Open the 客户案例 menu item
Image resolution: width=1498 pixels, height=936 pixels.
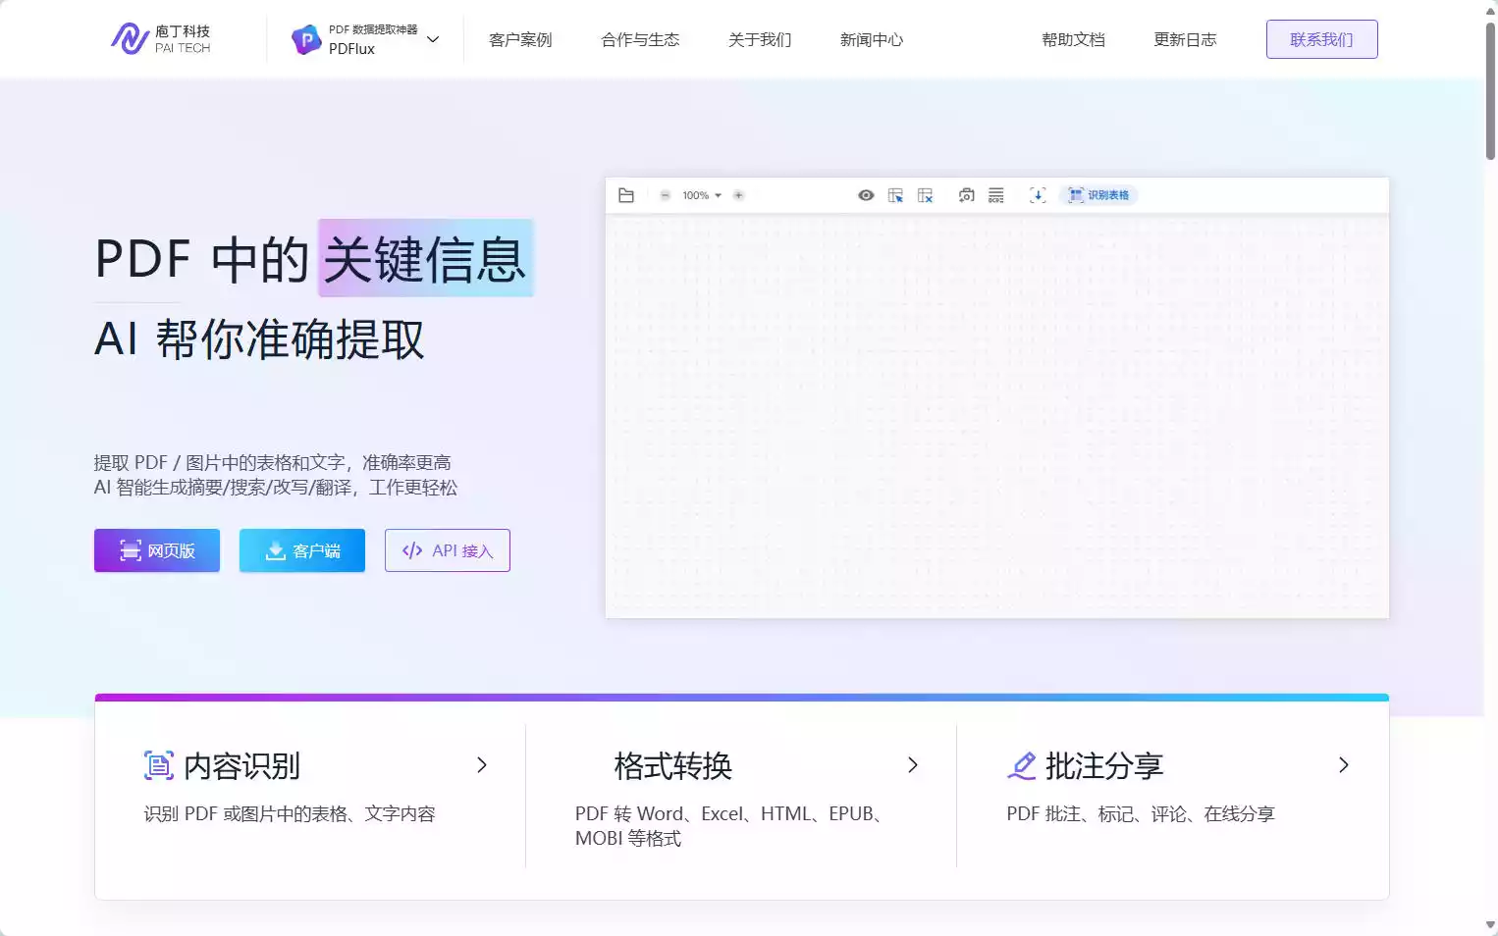coord(521,39)
